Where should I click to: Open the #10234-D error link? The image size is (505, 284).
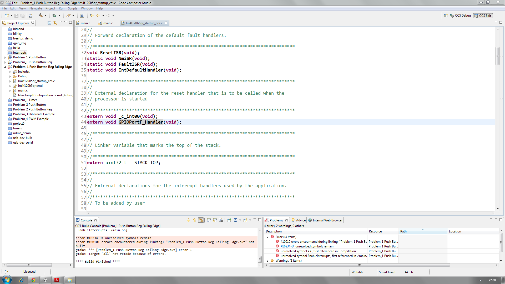click(x=287, y=246)
